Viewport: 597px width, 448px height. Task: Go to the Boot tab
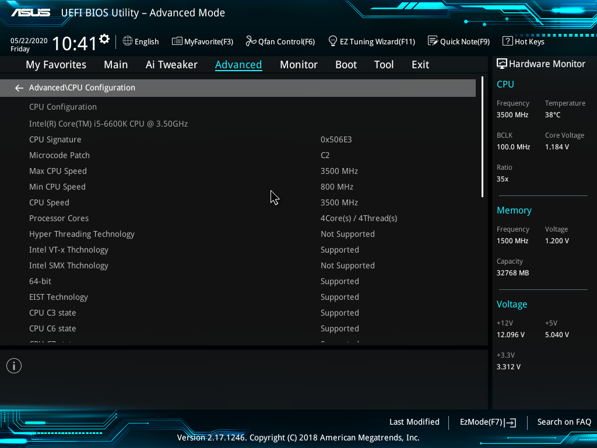pos(346,65)
